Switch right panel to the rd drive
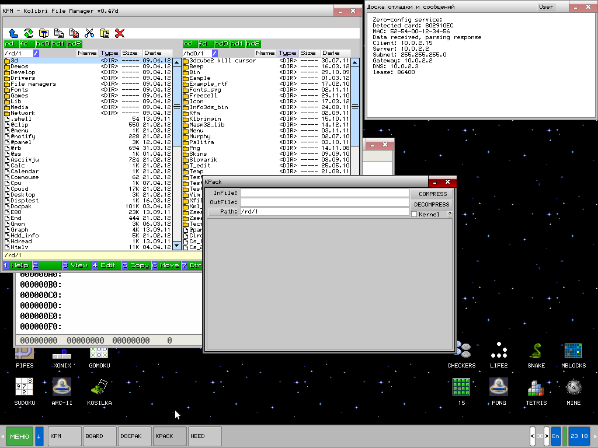The height and width of the screenshot is (448, 598). 188,44
